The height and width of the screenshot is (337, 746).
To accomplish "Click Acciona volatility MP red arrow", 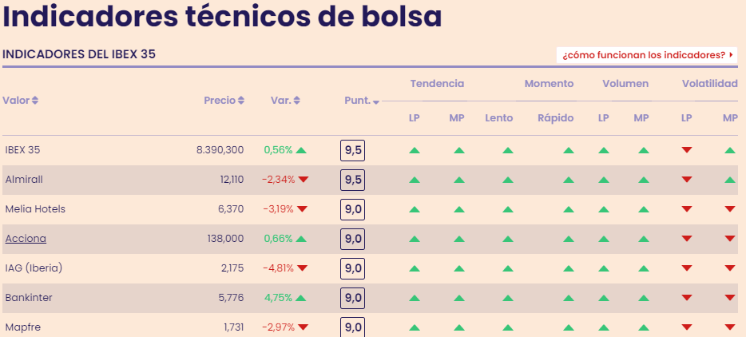I will tap(729, 239).
